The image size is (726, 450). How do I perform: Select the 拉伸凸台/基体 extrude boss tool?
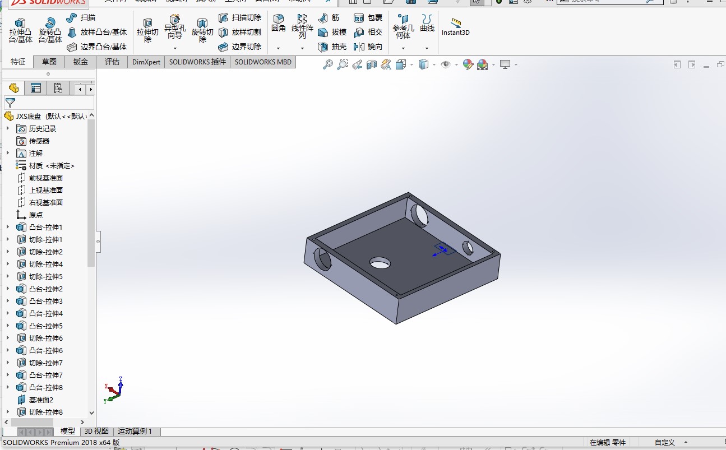coord(21,30)
